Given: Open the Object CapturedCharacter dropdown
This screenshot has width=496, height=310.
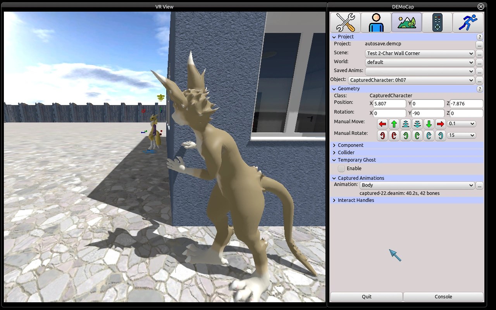Looking at the screenshot, I should [411, 80].
